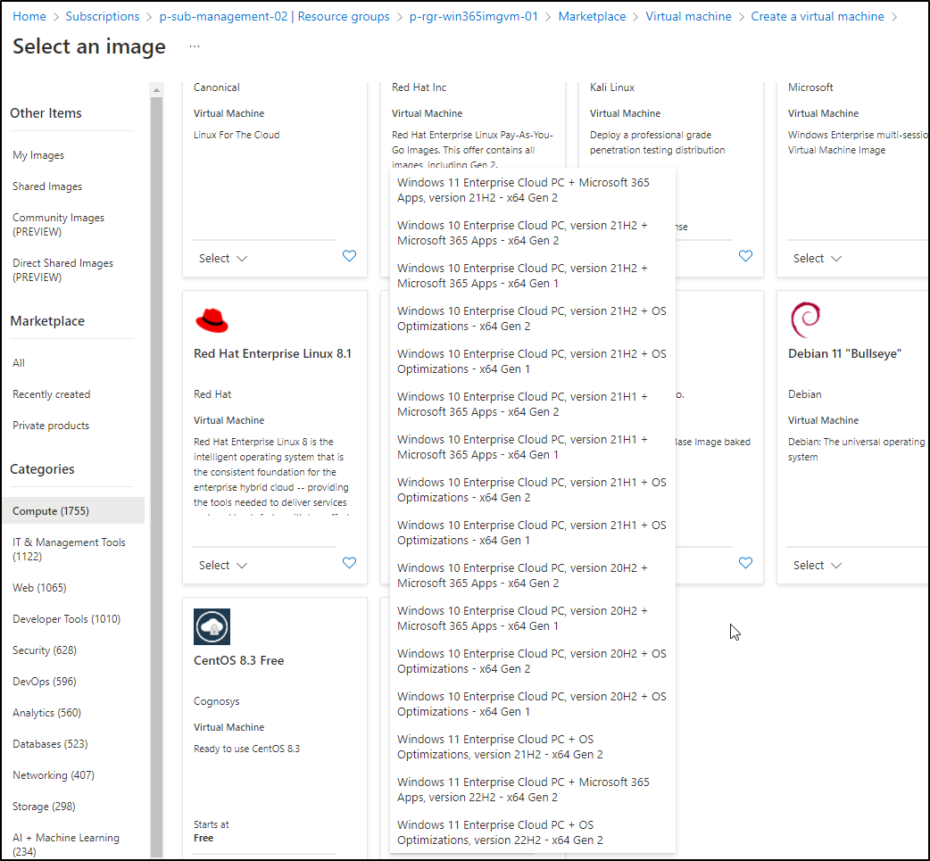The height and width of the screenshot is (861, 930).
Task: Open Direct Shared Images (PREVIEW)
Action: (62, 269)
